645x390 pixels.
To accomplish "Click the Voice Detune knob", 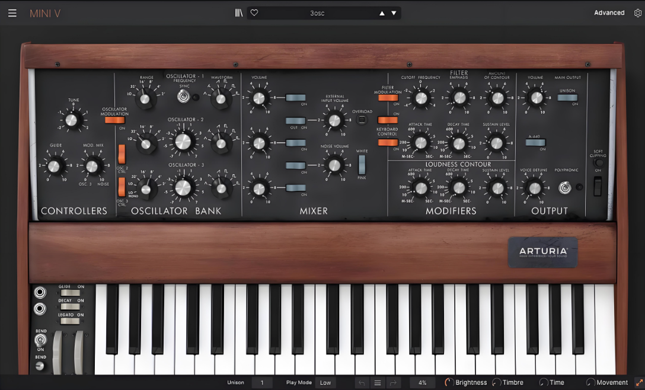I will (x=534, y=188).
